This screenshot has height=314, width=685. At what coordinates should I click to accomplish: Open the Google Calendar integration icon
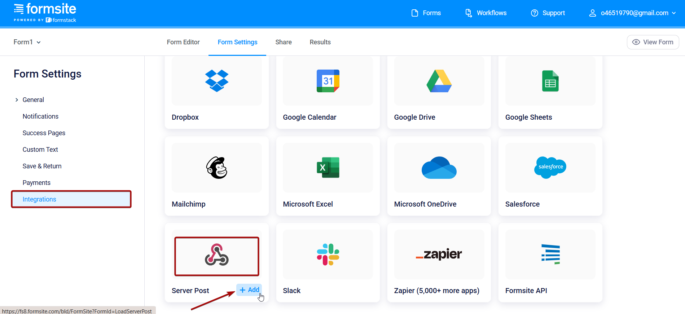click(328, 81)
